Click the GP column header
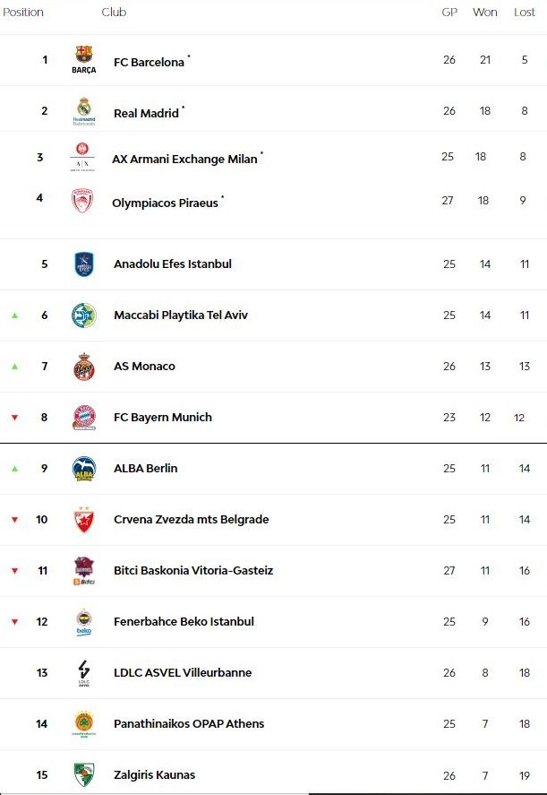Screen dimensions: 547x795 449,13
